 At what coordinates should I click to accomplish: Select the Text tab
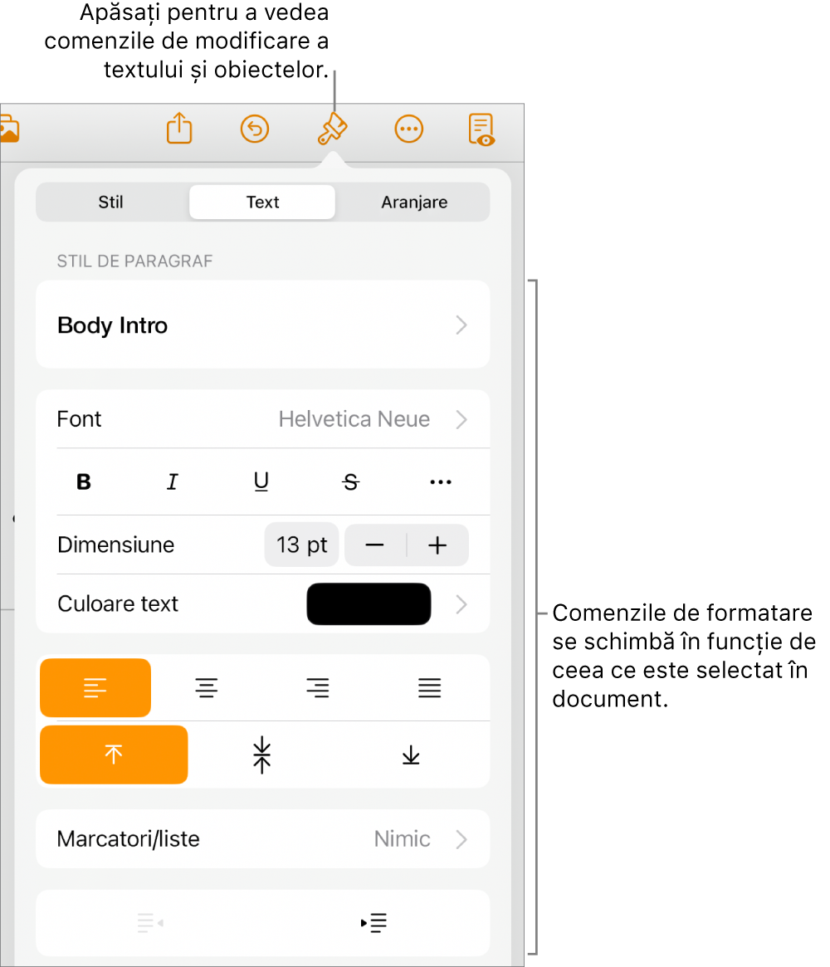(262, 203)
